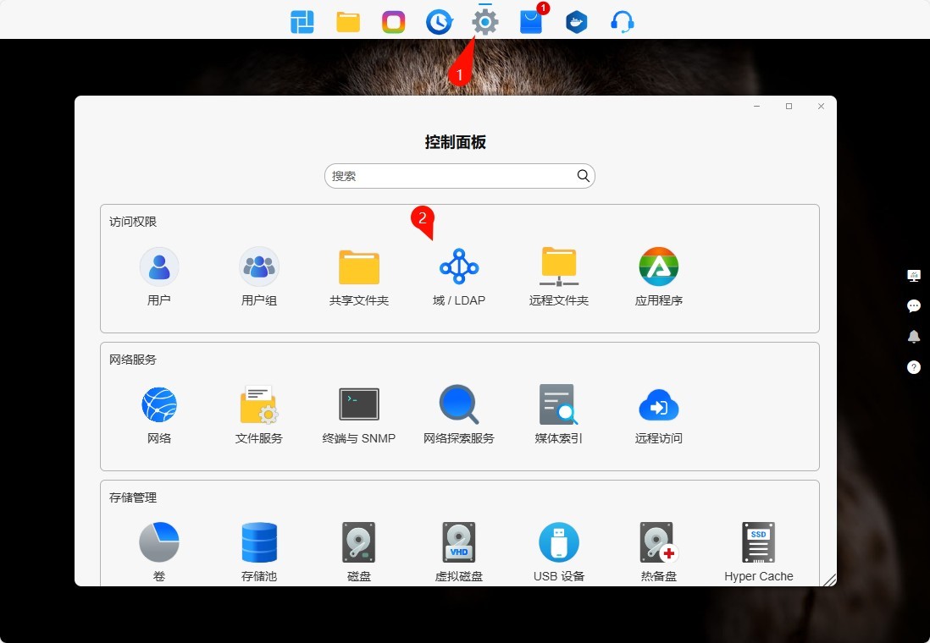Close the 控制面板 window
This screenshot has width=930, height=643.
821,106
